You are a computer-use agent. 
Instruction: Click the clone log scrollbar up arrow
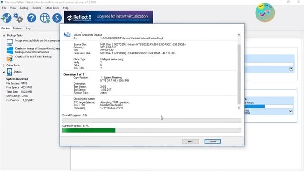click(239, 35)
